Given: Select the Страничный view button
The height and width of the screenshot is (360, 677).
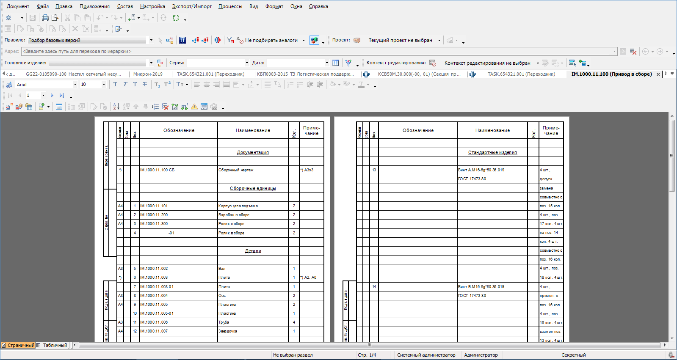Looking at the screenshot, I should pyautogui.click(x=18, y=345).
